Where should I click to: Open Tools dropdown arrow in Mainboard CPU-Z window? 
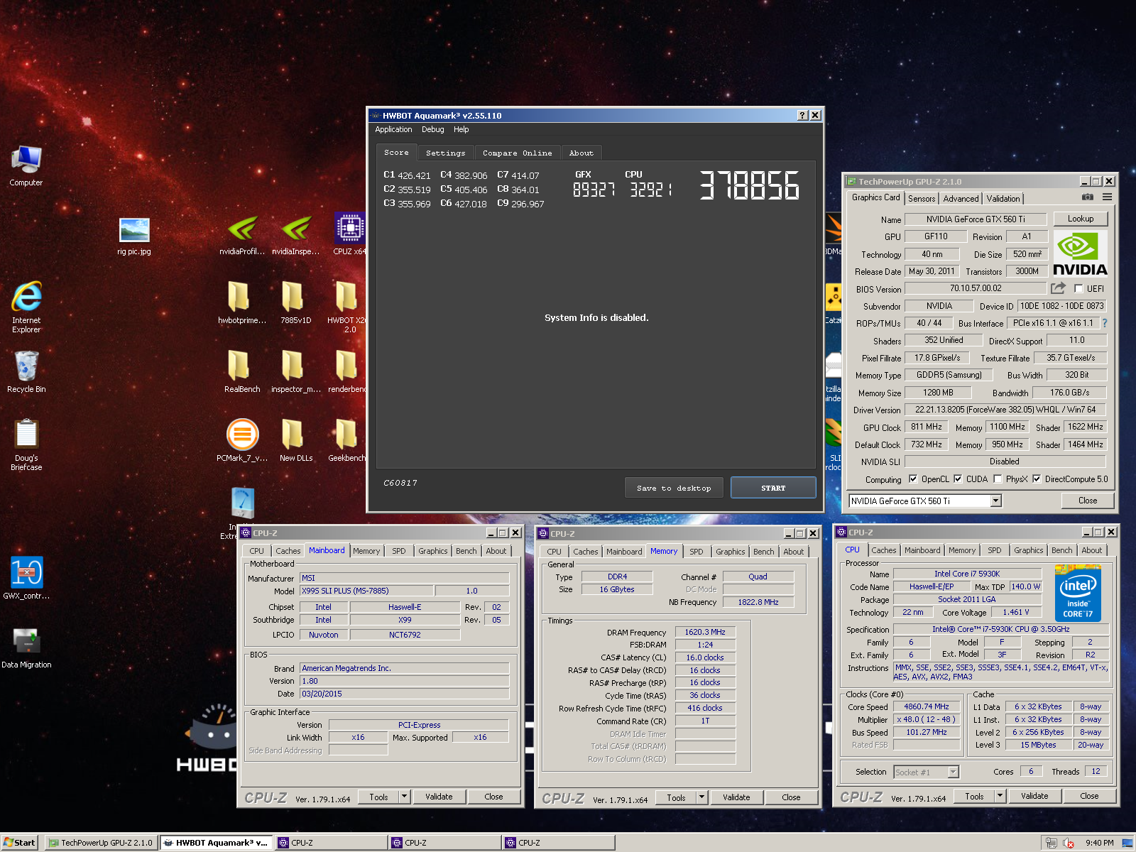pyautogui.click(x=404, y=797)
